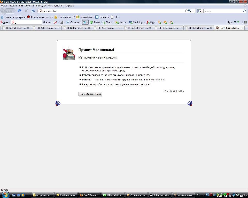Image resolution: width=248 pixels, height=198 pixels.
Task: Expand the Фотки dropdown
Action: [127, 22]
